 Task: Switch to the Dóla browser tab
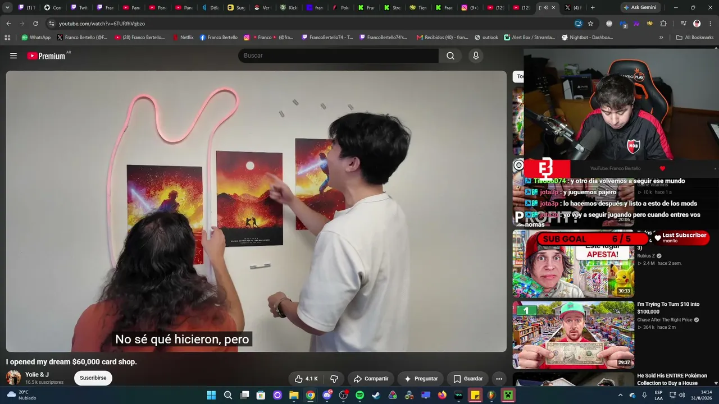[x=211, y=7]
